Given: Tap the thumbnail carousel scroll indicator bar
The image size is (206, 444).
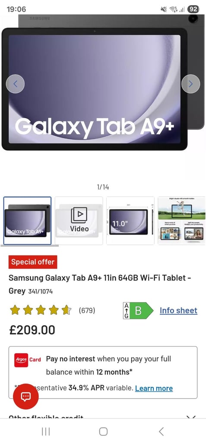Looking at the screenshot, I should (x=30, y=246).
